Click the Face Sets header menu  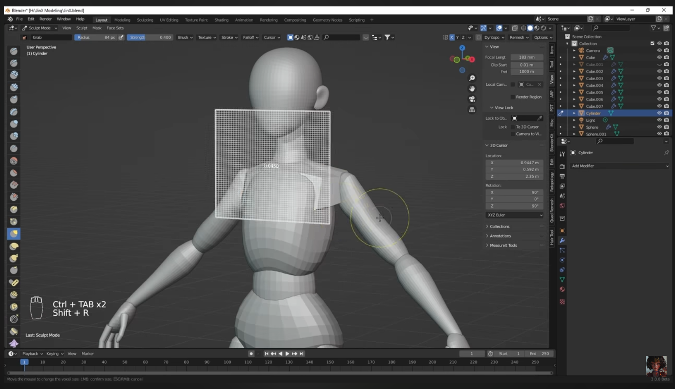pos(115,28)
